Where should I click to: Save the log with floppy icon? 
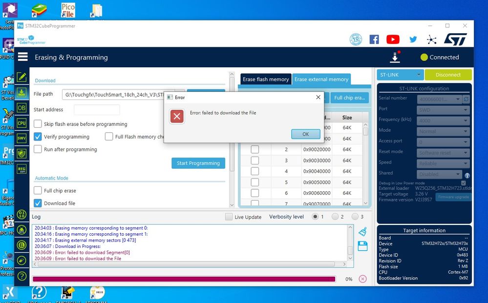tap(362, 246)
